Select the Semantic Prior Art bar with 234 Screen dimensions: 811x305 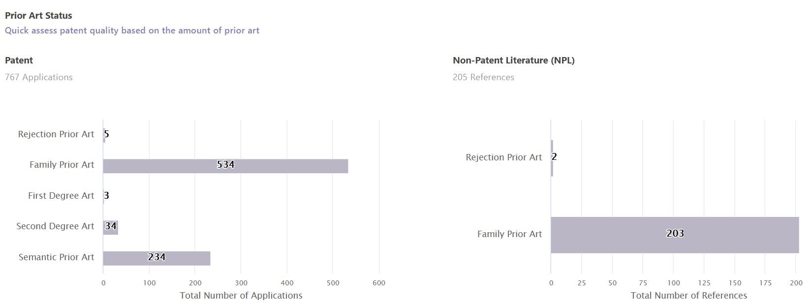click(x=156, y=258)
